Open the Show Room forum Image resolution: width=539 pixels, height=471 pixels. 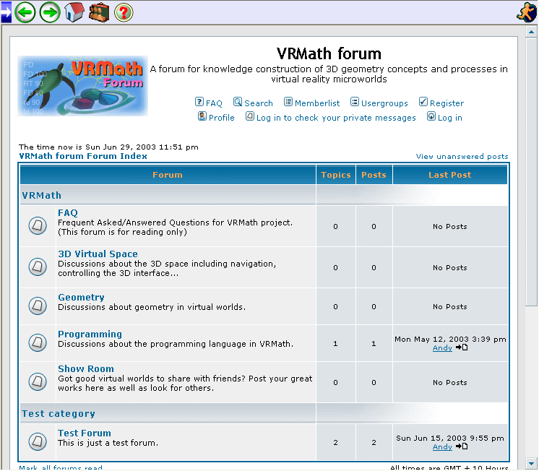tap(86, 369)
